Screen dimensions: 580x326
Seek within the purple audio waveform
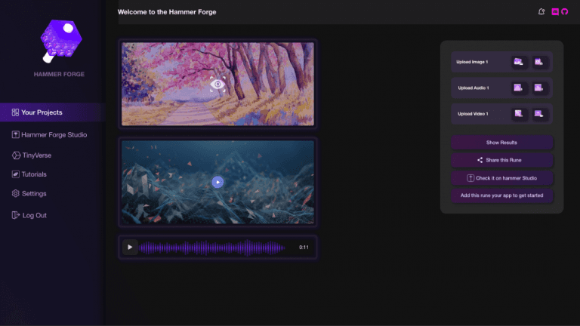coord(212,248)
